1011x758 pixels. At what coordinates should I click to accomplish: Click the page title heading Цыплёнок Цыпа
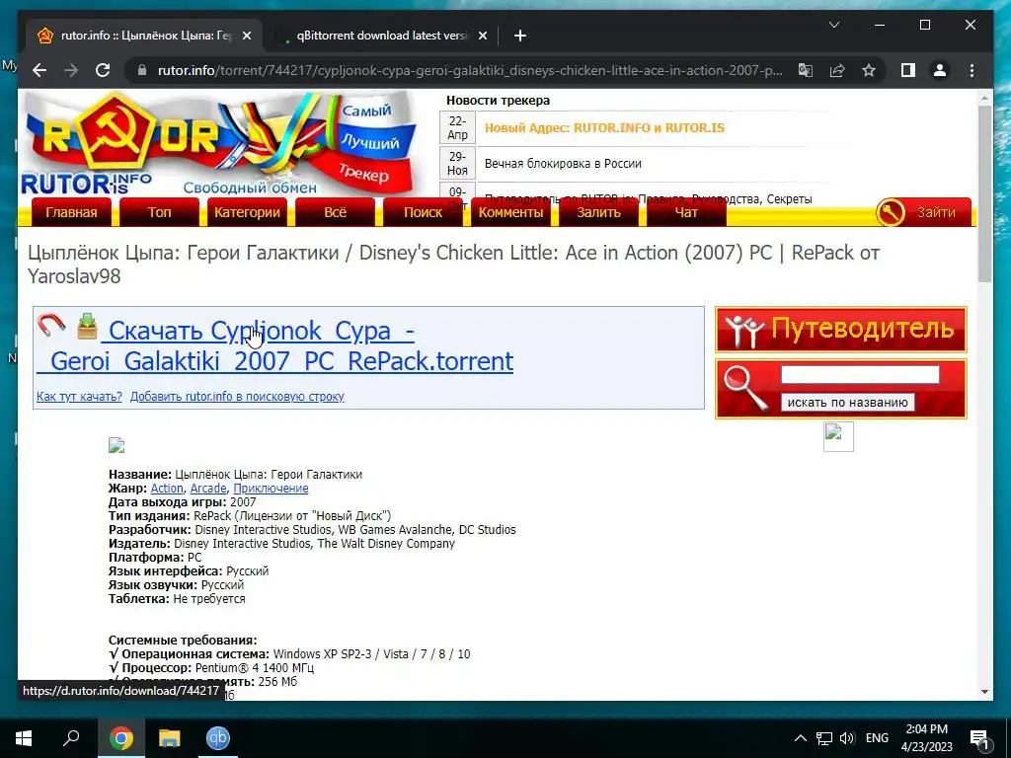tap(453, 265)
